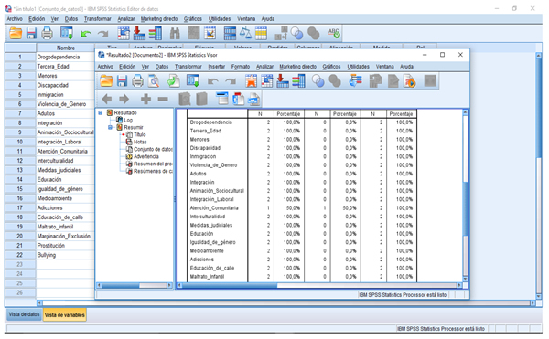Spell check ABC icon in Data Editor

pos(334,33)
